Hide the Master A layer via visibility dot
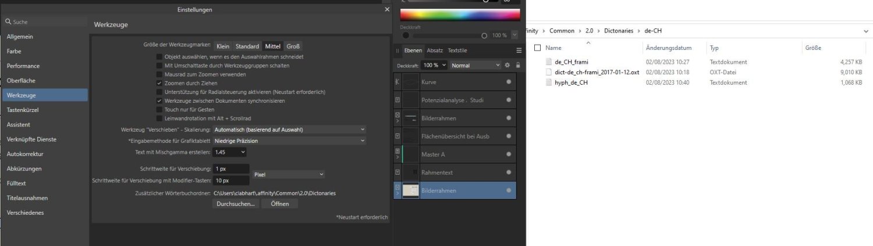The image size is (873, 246). point(509,154)
